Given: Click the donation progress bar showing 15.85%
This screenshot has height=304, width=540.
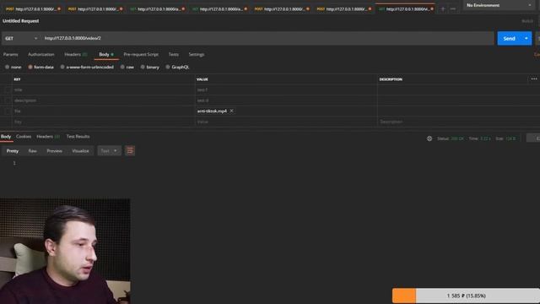Looking at the screenshot, I should pos(466,296).
